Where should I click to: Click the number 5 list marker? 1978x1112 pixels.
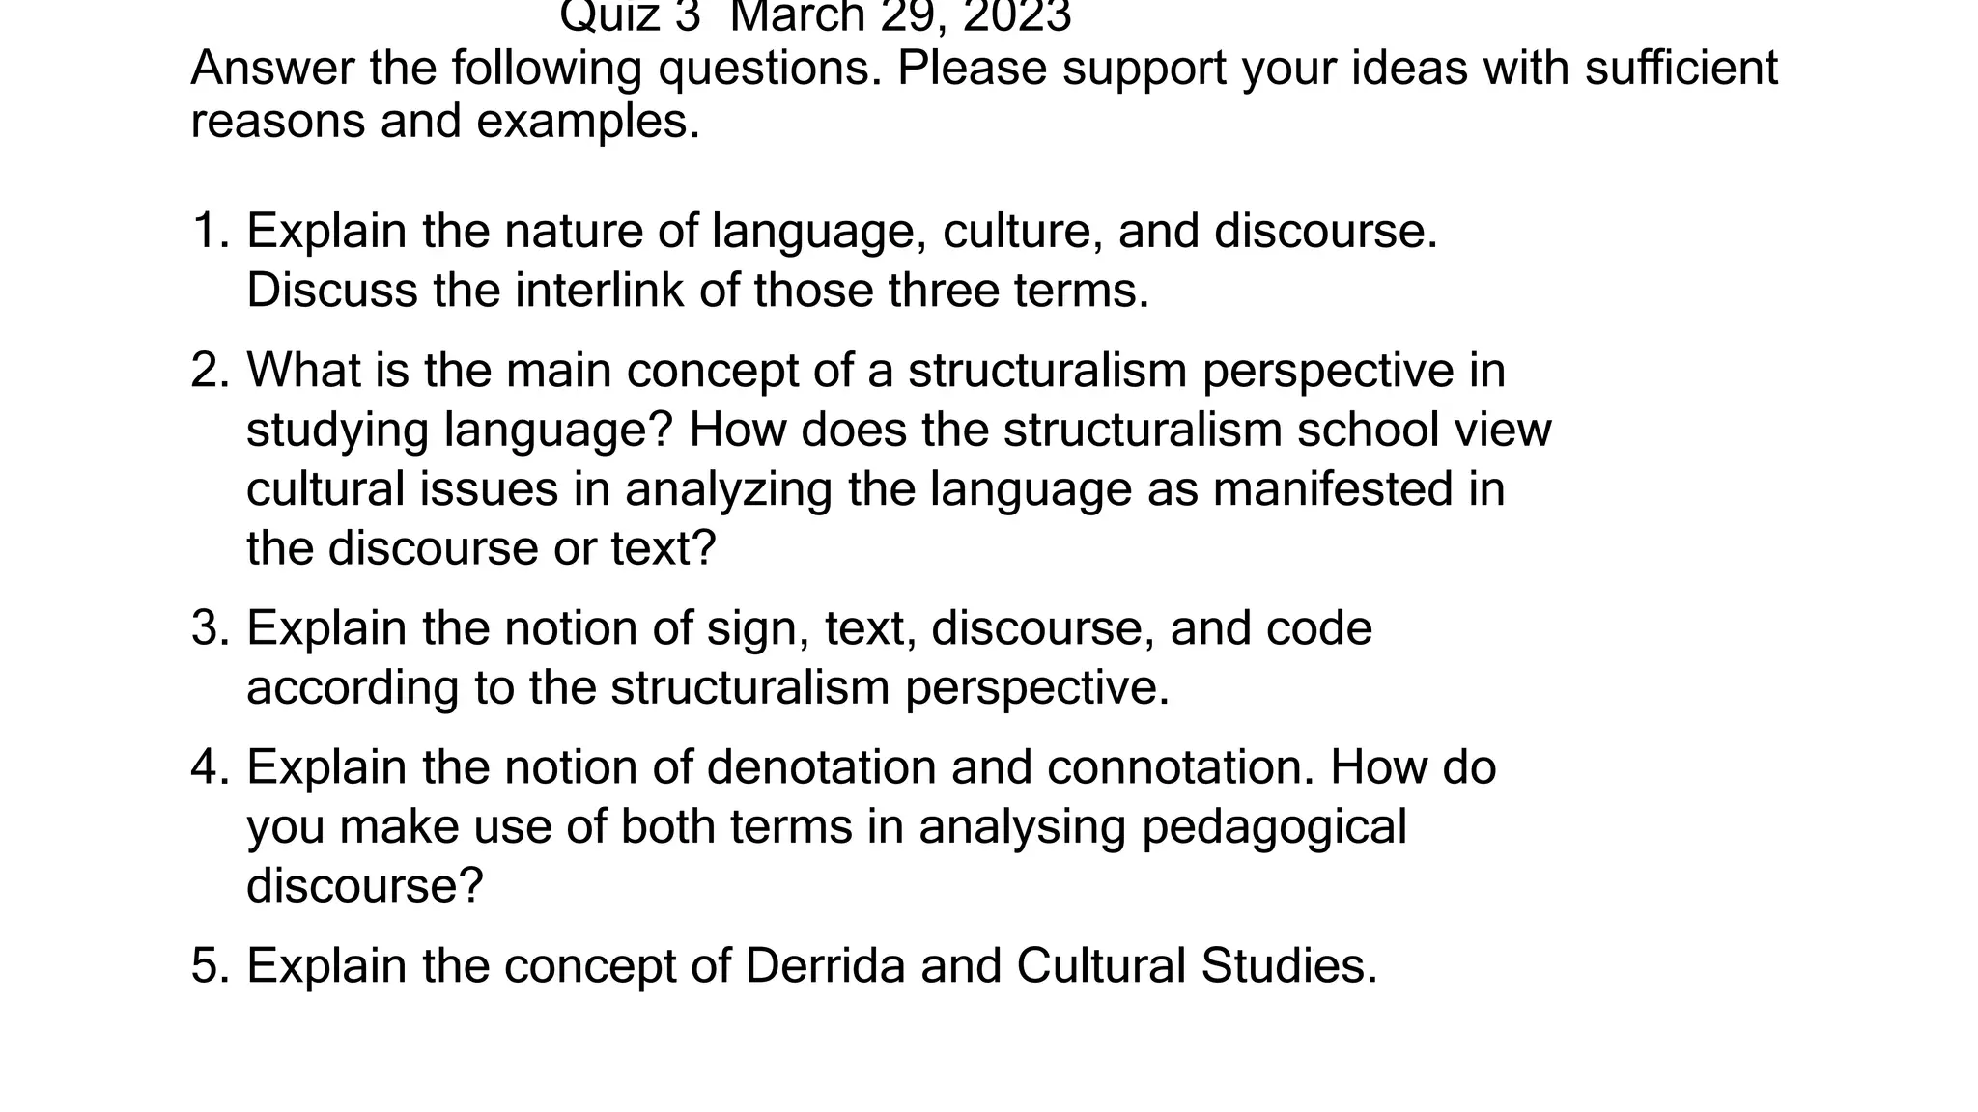pyautogui.click(x=211, y=966)
